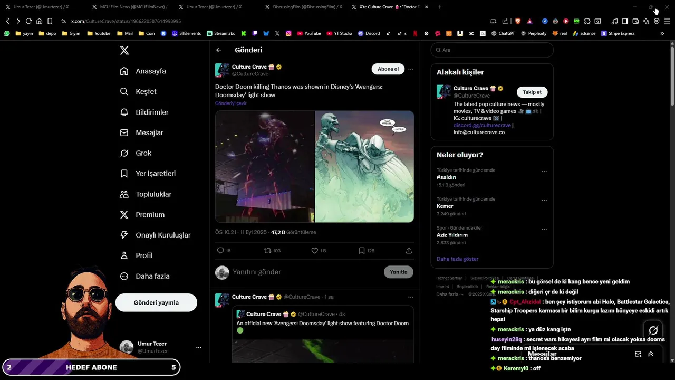Image resolution: width=675 pixels, height=380 pixels.
Task: Open the Discord bookmark
Action: coord(369,33)
